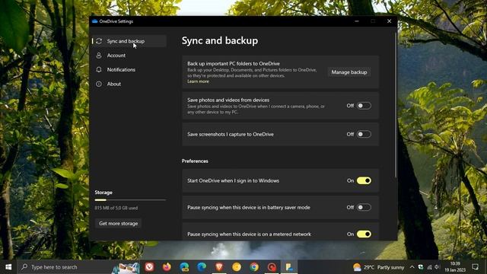Open the Sync and backup section
487x274 pixels.
(x=129, y=41)
